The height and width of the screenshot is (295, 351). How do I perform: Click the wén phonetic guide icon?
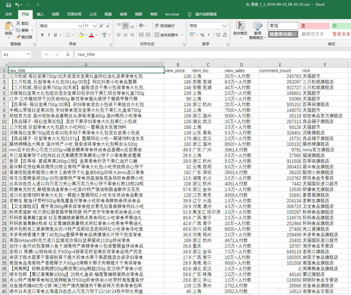click(x=104, y=35)
